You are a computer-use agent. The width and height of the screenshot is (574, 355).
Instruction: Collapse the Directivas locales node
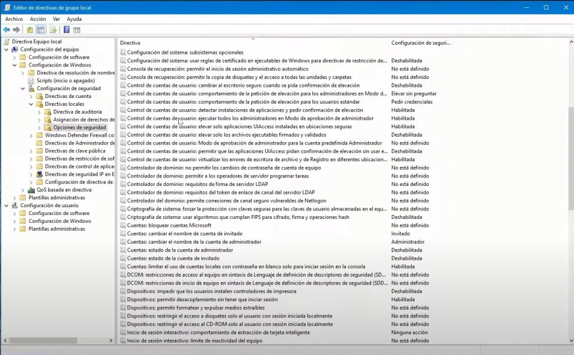coord(31,104)
